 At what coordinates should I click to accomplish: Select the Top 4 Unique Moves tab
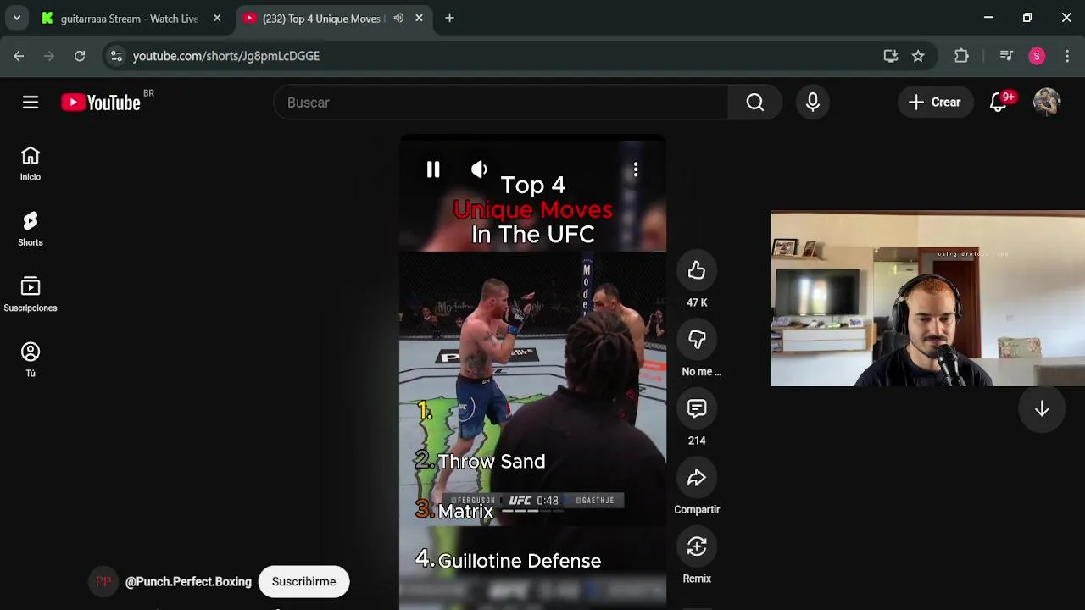tap(322, 19)
